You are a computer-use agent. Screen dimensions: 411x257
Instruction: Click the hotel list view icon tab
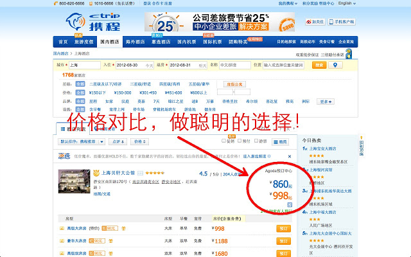coord(63,128)
